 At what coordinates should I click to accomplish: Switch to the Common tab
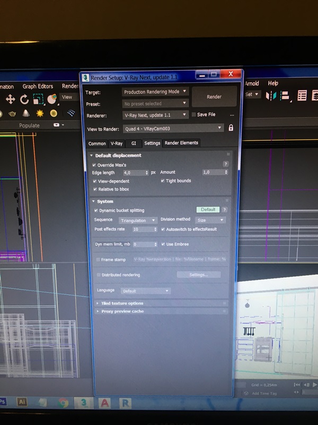(97, 143)
